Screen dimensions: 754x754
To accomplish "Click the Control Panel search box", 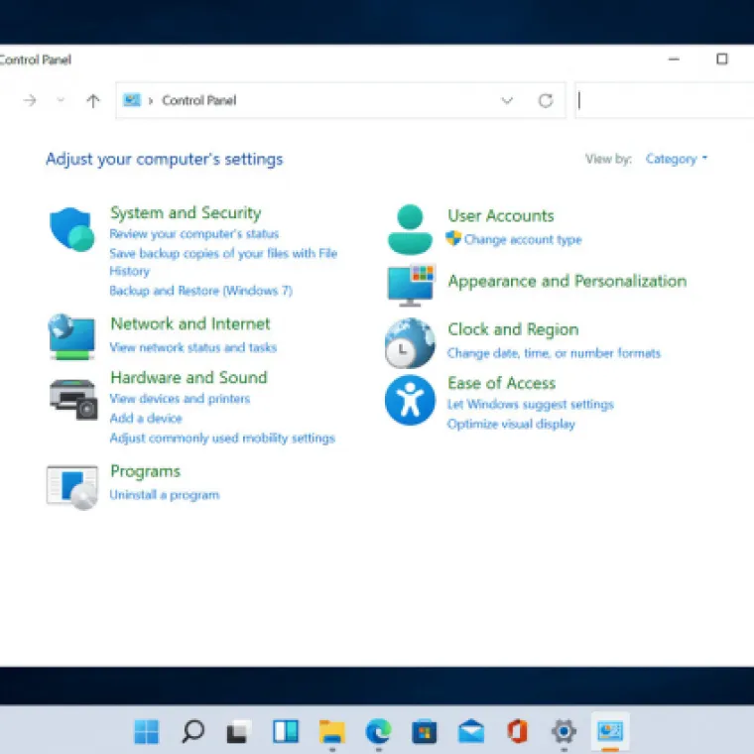I will 665,100.
